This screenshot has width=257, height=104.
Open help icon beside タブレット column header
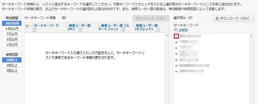coord(158,29)
